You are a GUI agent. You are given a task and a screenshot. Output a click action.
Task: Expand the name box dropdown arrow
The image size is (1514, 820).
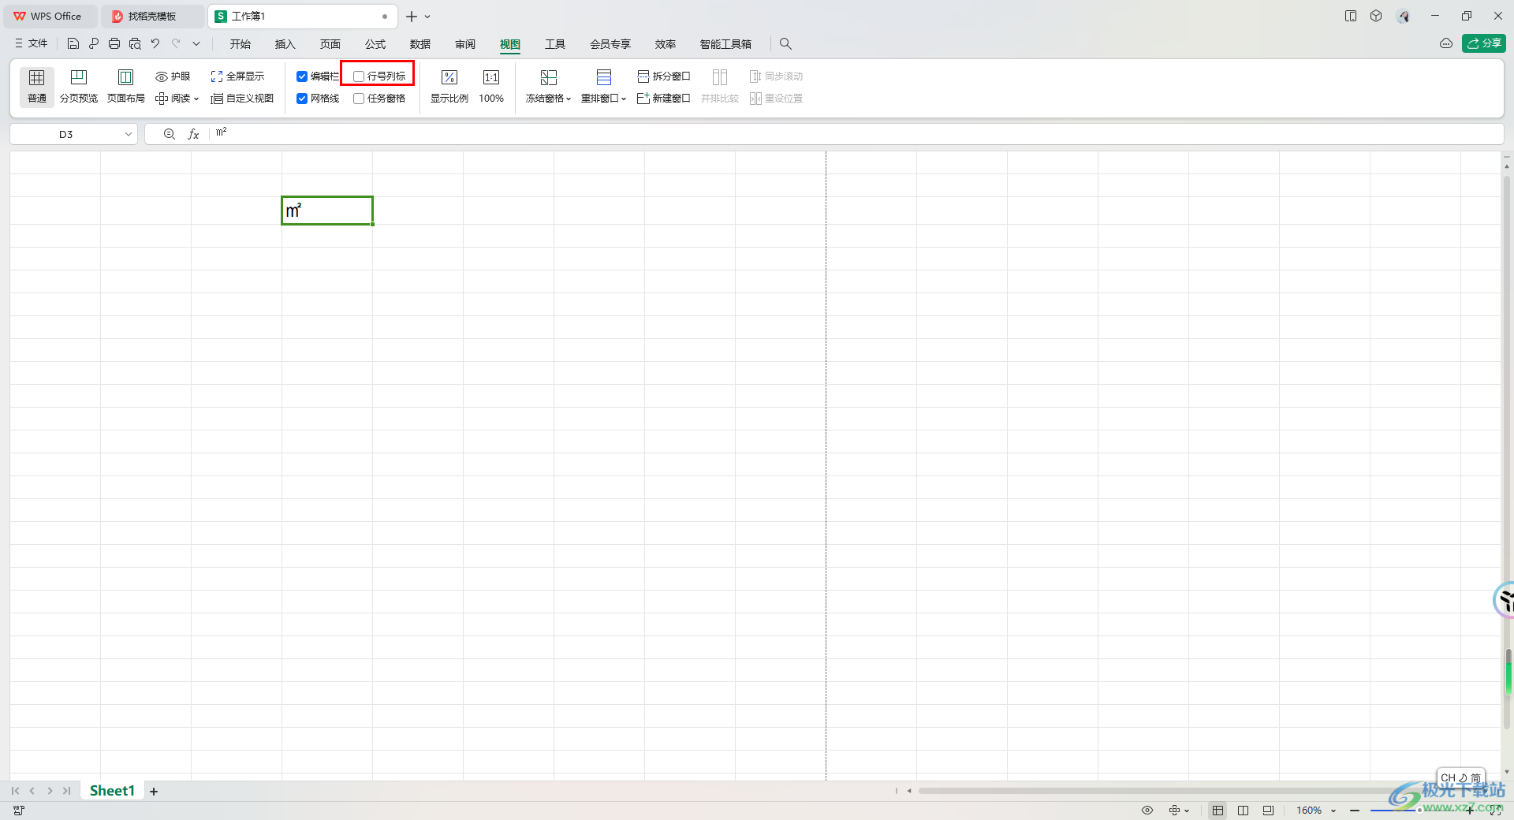pos(129,135)
